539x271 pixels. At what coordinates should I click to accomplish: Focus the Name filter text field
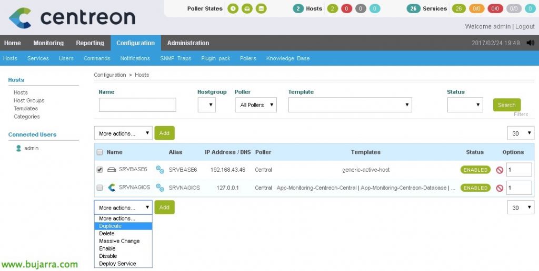click(x=137, y=105)
